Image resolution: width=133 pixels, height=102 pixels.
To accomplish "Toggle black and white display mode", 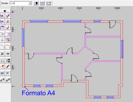I will point(36,3).
